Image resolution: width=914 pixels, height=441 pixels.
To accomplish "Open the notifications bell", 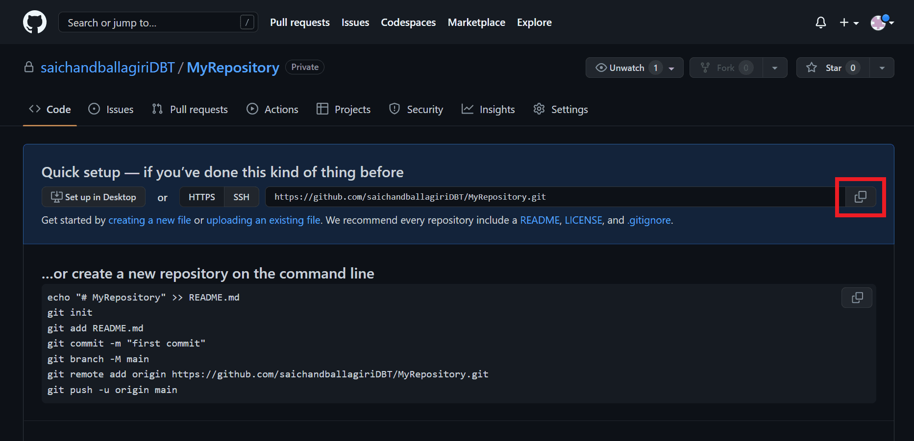I will (x=821, y=23).
